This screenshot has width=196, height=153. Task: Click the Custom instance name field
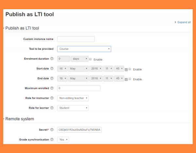pos(76,39)
